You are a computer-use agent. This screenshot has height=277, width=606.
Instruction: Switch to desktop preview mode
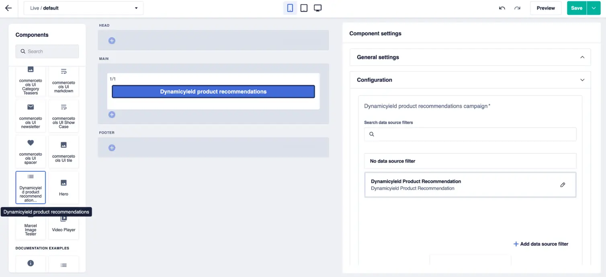pyautogui.click(x=317, y=7)
